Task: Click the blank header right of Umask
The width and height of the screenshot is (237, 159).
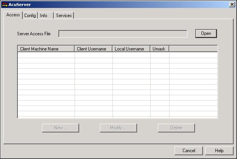Action: (193, 49)
